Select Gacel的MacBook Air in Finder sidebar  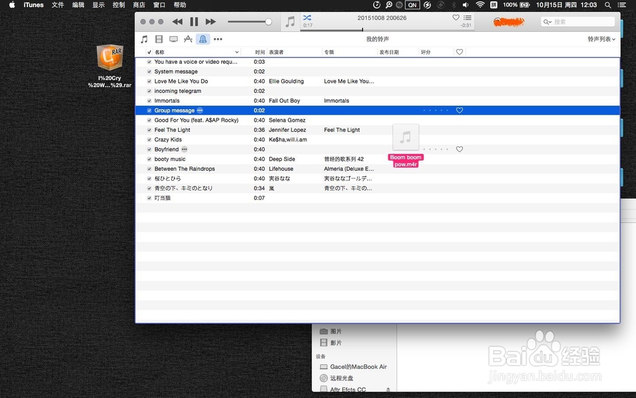(x=353, y=367)
